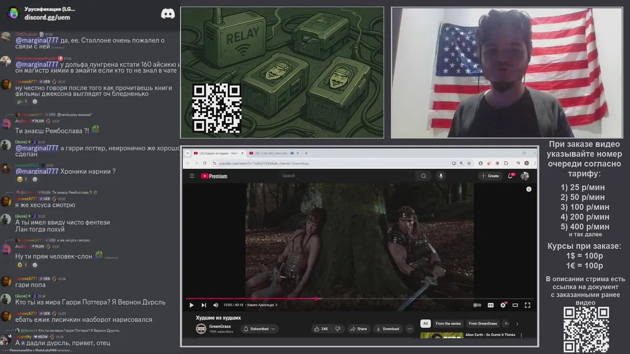The height and width of the screenshot is (354, 630).
Task: Open a new browser tab
Action: click(x=306, y=153)
